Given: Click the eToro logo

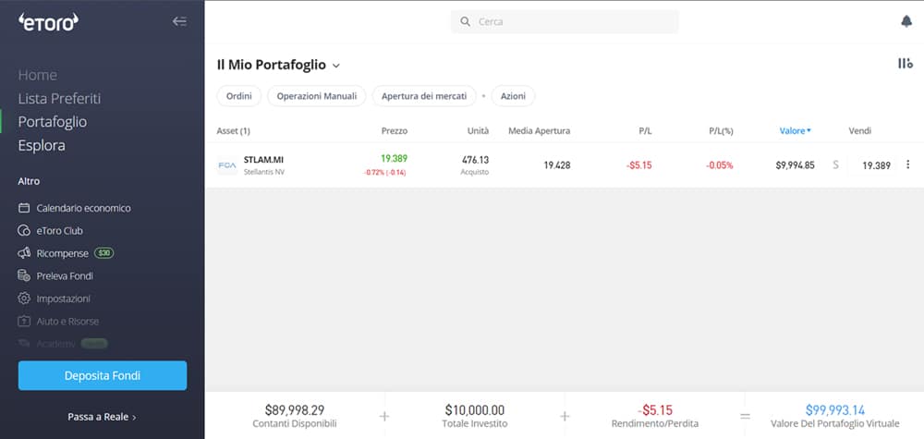Looking at the screenshot, I should (x=48, y=22).
